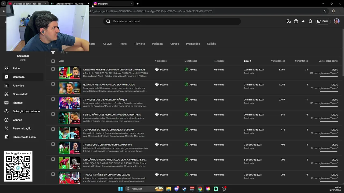
Task: Switch to the Instagram browser tab
Action: pos(113,4)
